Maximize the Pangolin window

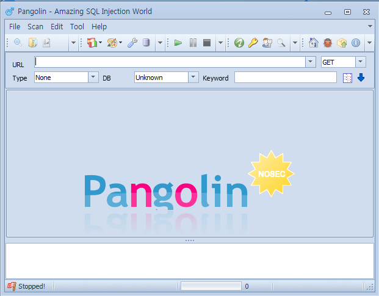coord(347,12)
